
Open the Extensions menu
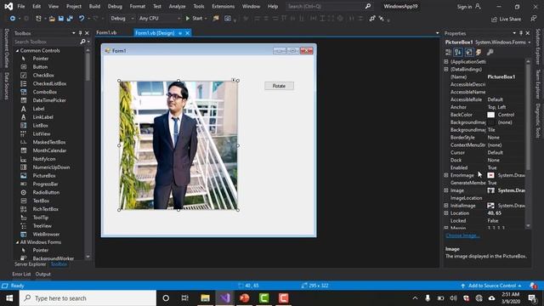coord(223,6)
